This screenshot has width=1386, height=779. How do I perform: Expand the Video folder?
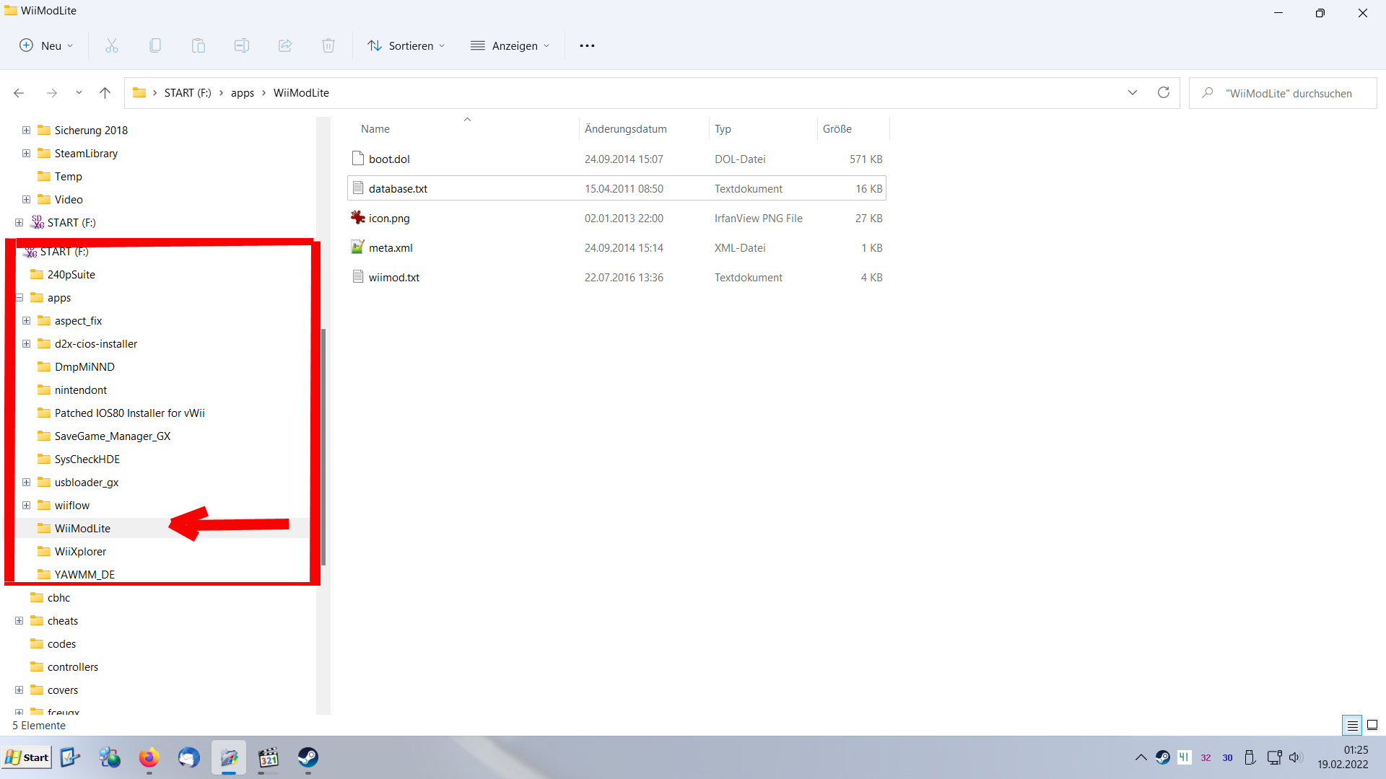(x=26, y=200)
